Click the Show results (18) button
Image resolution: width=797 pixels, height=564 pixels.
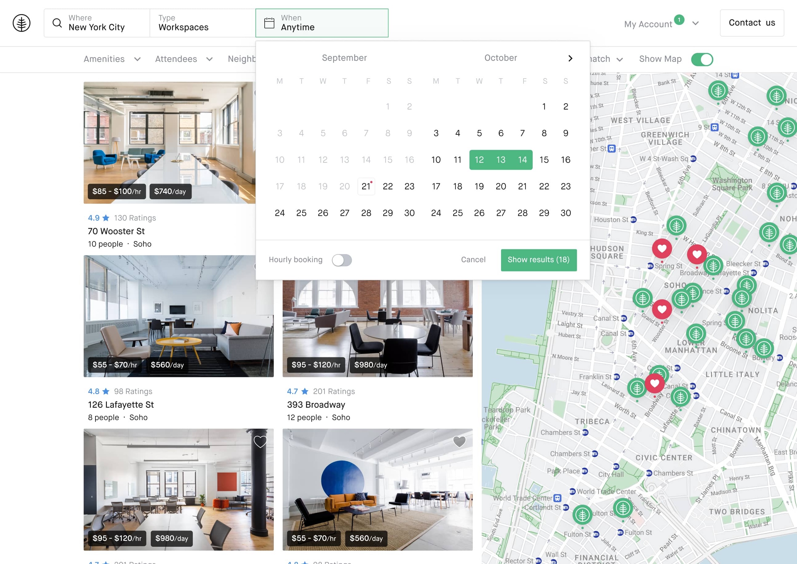pos(538,260)
